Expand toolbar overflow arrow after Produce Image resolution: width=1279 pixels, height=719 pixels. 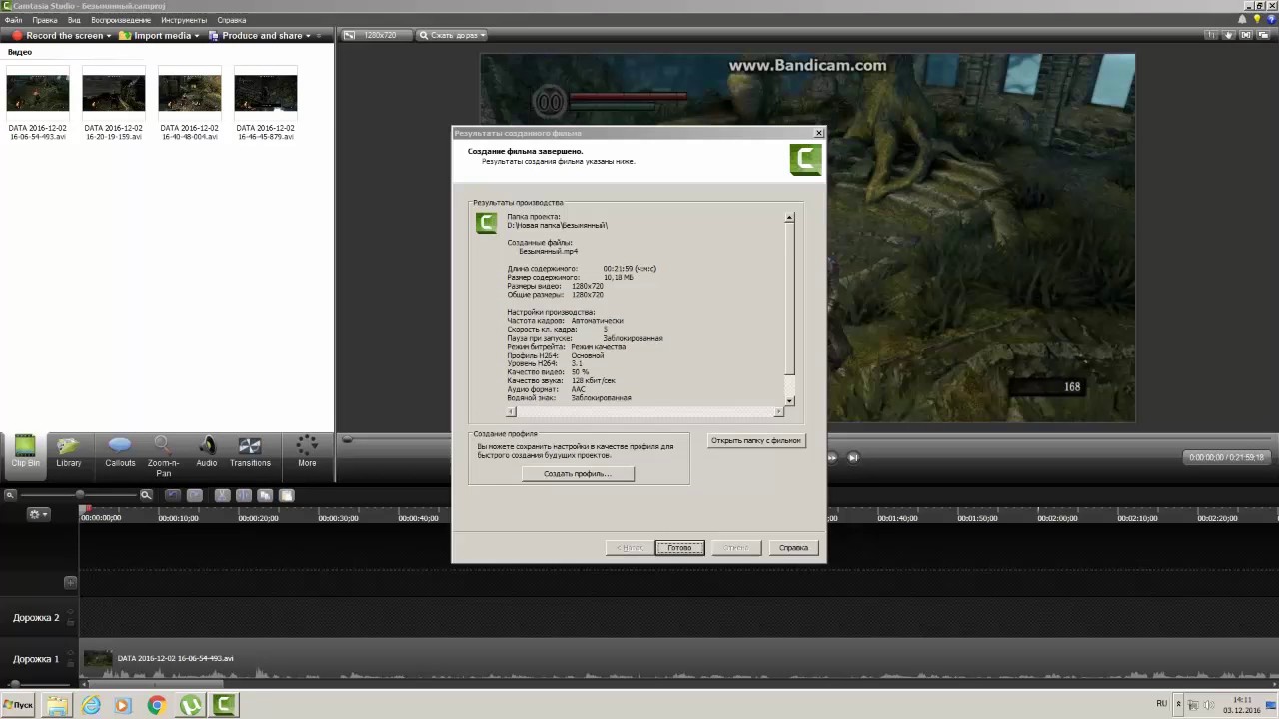pos(319,36)
